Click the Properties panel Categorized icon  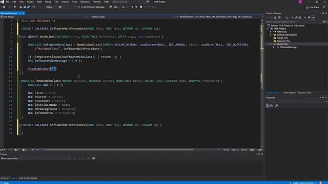pos(268,106)
